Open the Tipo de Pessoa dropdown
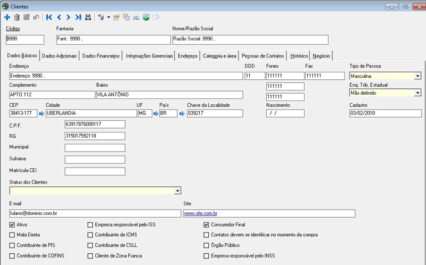Image resolution: width=426 pixels, height=265 pixels. pyautogui.click(x=417, y=76)
